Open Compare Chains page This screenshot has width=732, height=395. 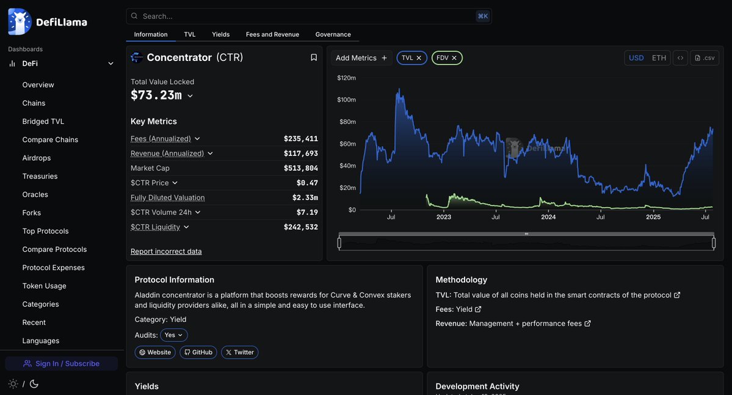coord(50,140)
